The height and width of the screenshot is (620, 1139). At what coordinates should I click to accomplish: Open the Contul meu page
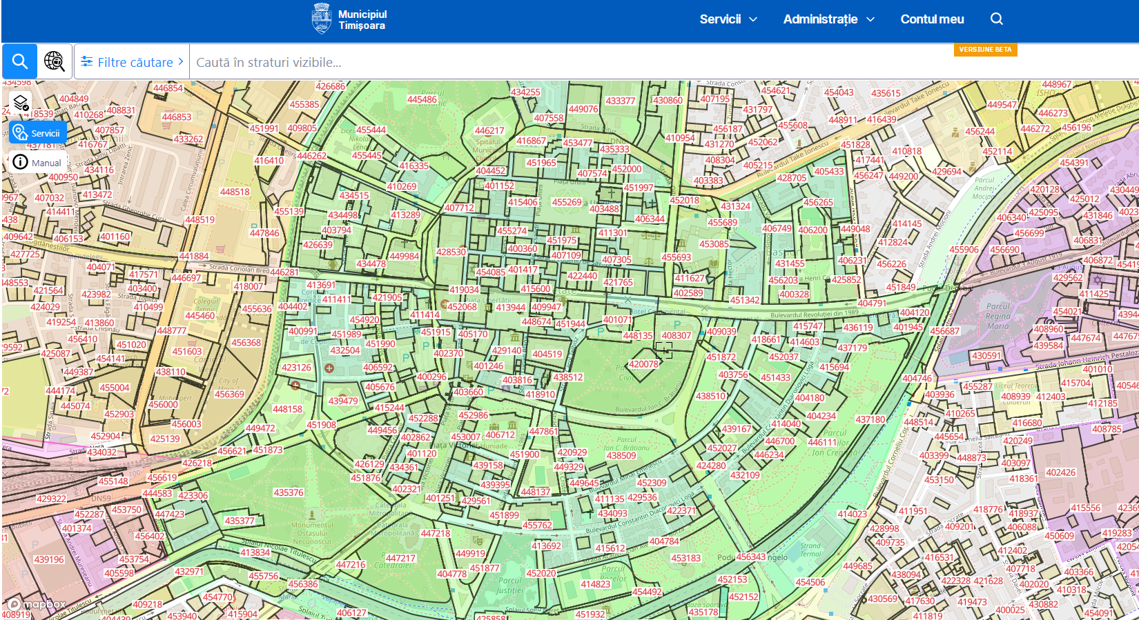point(932,19)
